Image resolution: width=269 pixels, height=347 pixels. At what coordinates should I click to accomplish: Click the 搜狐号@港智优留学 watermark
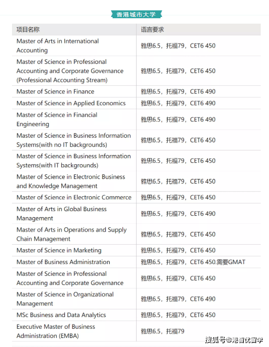pos(234,340)
